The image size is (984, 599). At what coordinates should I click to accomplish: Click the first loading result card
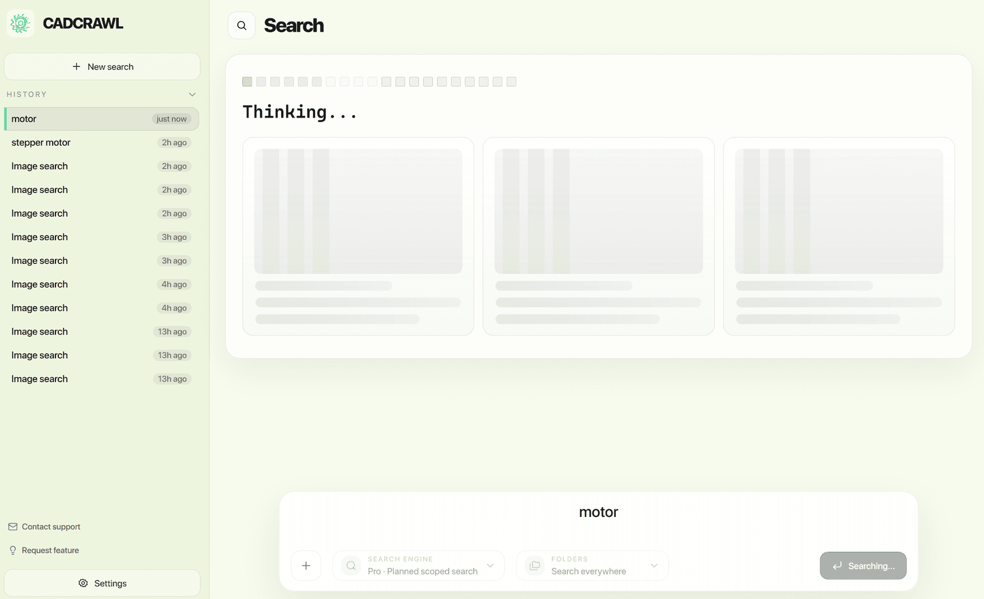point(358,236)
